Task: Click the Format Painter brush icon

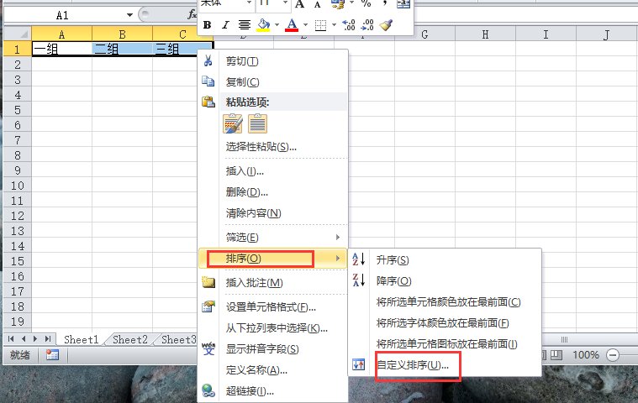Action: click(x=386, y=25)
